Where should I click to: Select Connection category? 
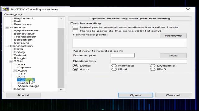[21, 46]
